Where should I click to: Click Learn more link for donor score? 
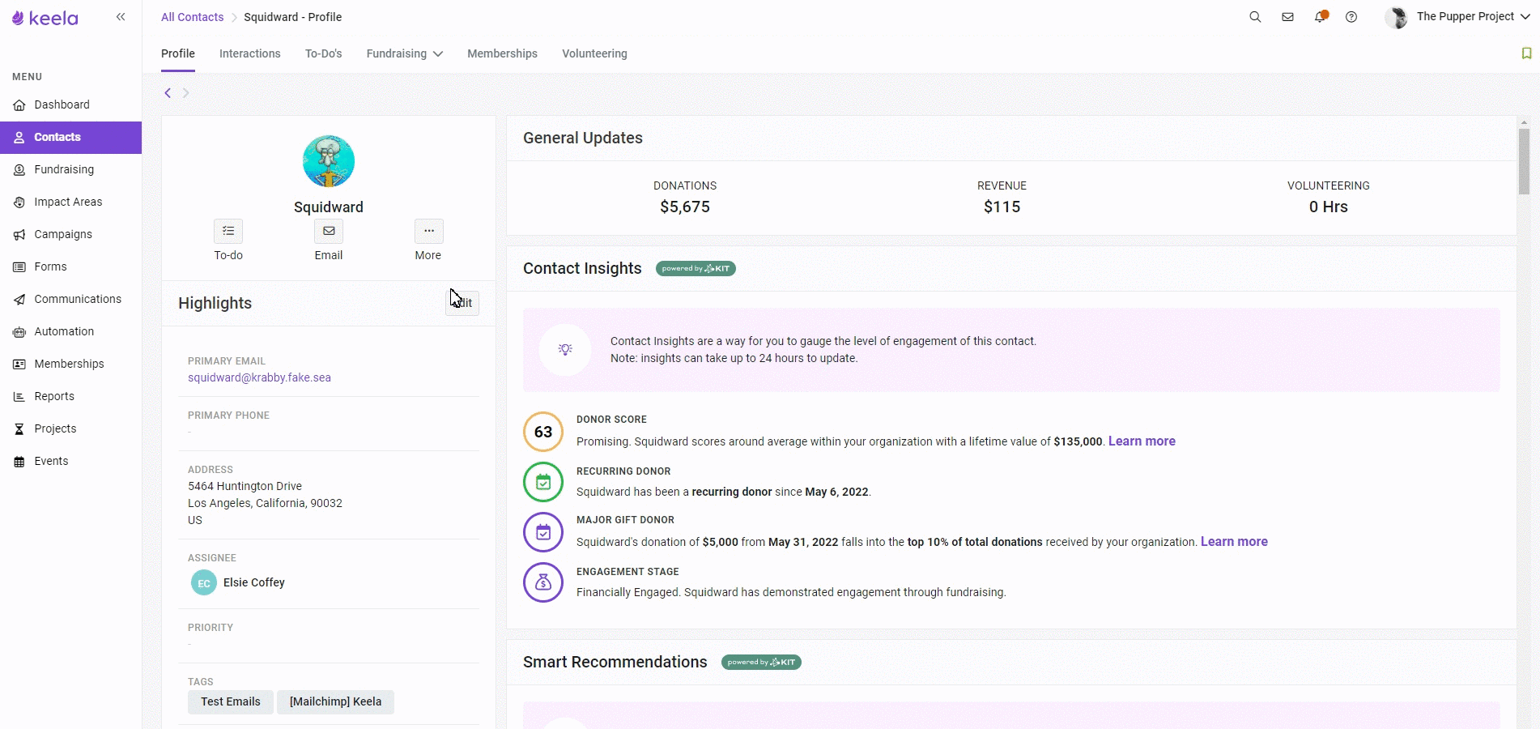tap(1142, 441)
